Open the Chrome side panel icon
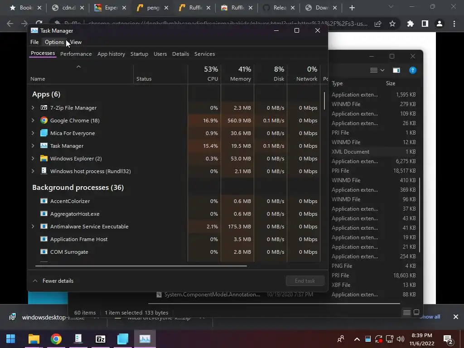 tap(425, 24)
